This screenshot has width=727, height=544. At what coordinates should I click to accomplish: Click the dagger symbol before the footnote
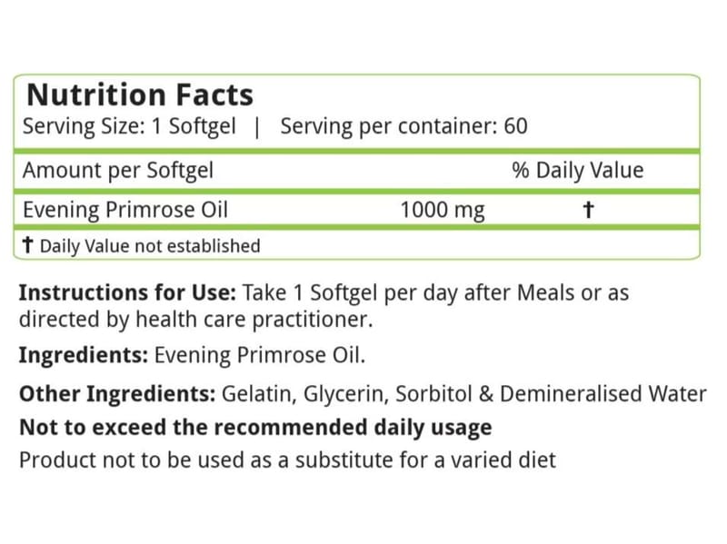point(28,244)
